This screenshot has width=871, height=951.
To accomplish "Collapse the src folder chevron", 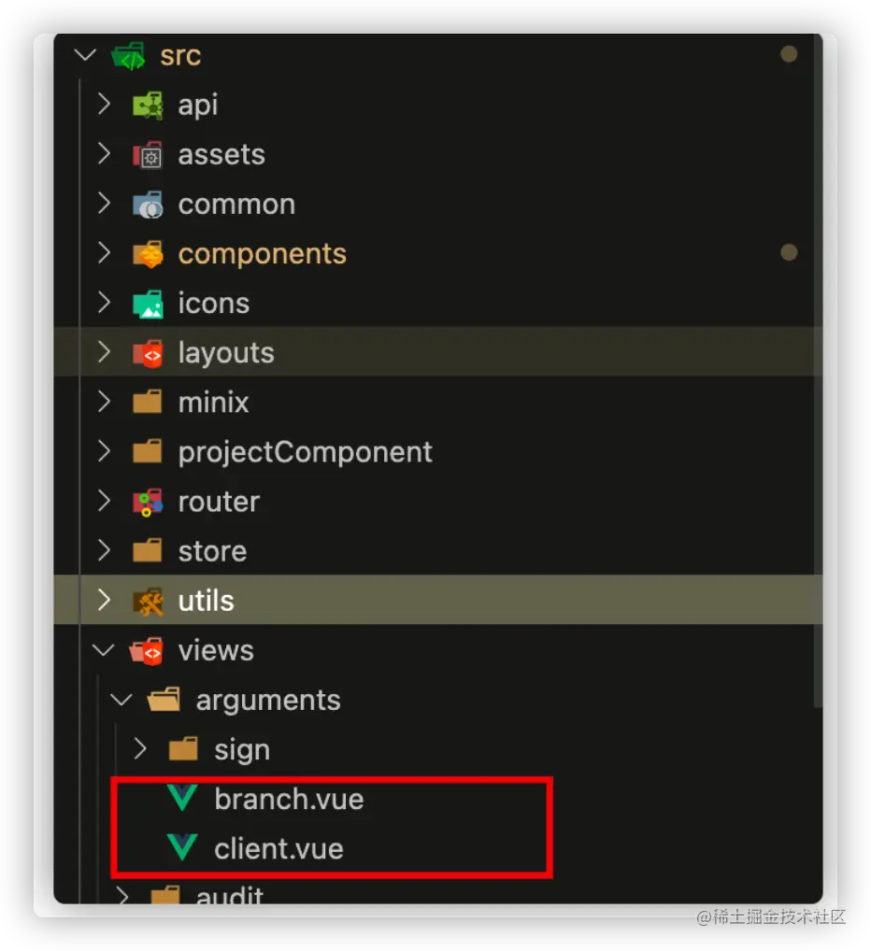I will pos(85,56).
